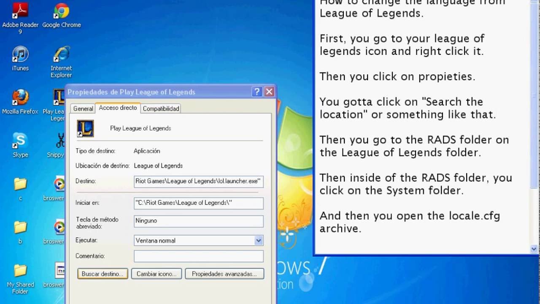
Task: Switch to the General tab
Action: tap(83, 109)
